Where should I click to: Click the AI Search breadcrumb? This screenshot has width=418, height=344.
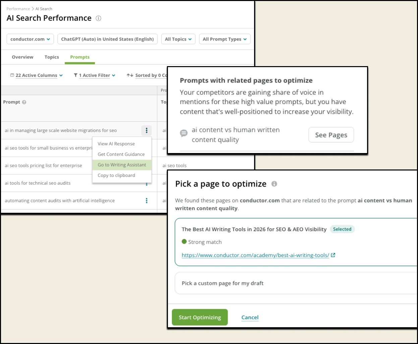pyautogui.click(x=44, y=9)
